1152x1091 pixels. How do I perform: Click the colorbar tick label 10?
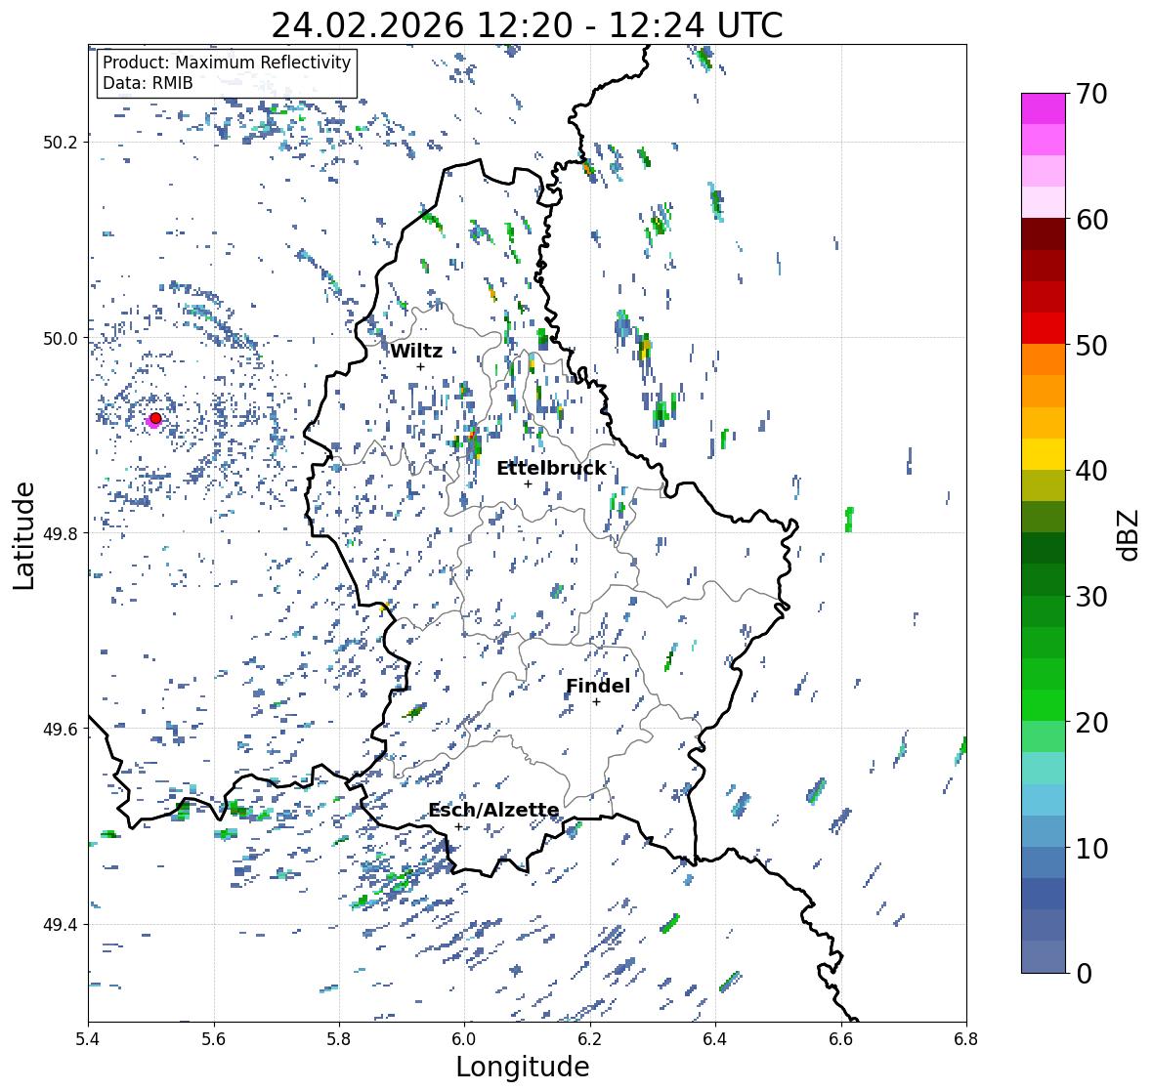click(1091, 848)
